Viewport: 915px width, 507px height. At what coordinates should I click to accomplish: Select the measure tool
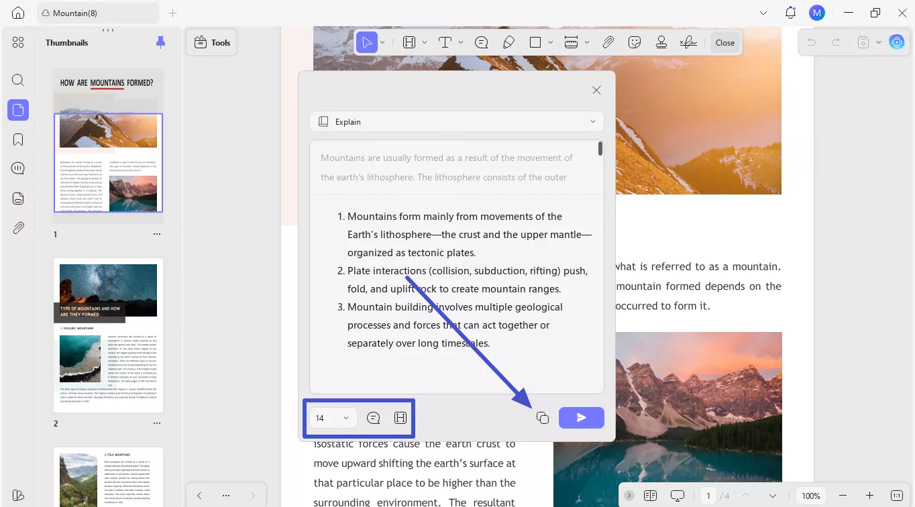click(572, 42)
